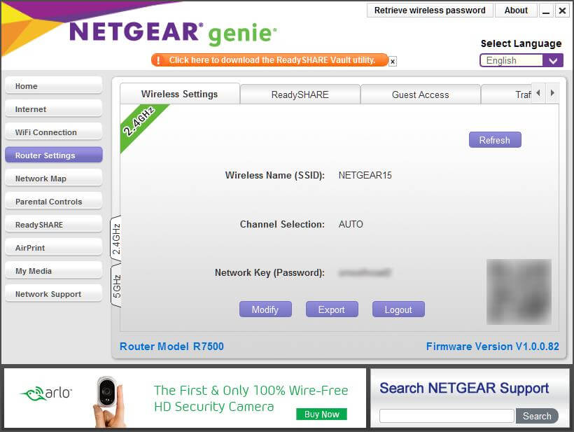Open the partially visible Traffic tab
This screenshot has height=432, width=574.
(507, 95)
